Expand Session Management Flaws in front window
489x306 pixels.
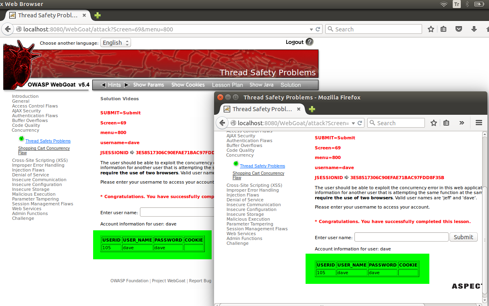click(257, 229)
